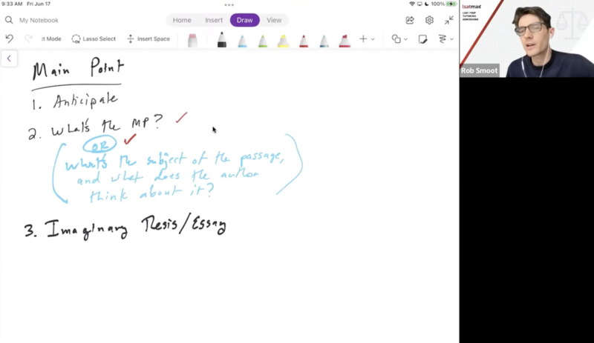Open the settings gear
Screen dimensions: 594x343
tap(429, 20)
